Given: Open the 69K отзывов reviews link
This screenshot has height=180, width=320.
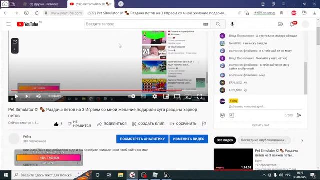Looking at the screenshot, I should coord(264,13).
